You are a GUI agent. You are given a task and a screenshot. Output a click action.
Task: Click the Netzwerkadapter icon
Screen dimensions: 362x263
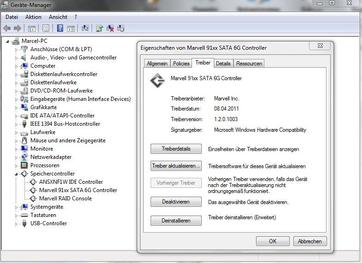pyautogui.click(x=24, y=157)
